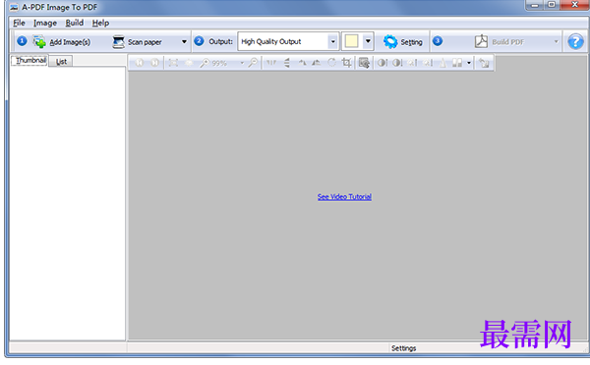Click the sharpen triangle icon
Viewport: 590px width, 365px height.
(x=442, y=63)
